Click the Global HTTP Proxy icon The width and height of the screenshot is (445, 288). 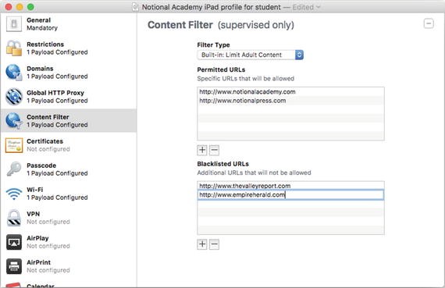(14, 97)
